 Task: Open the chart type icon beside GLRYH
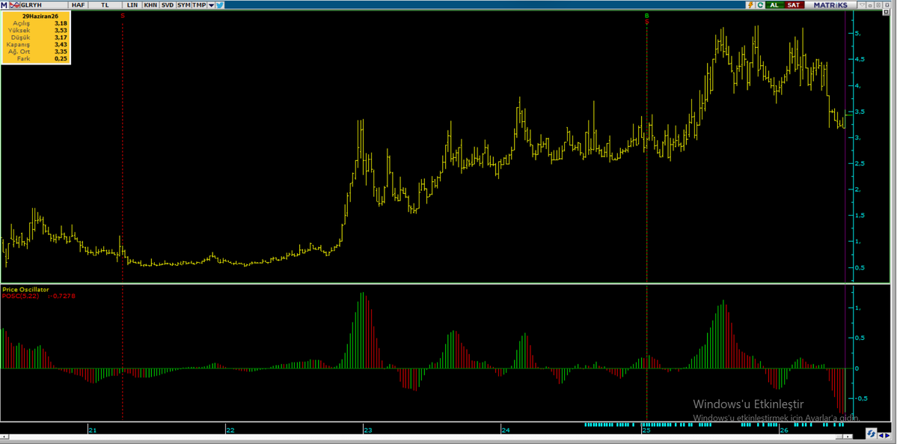tap(13, 4)
